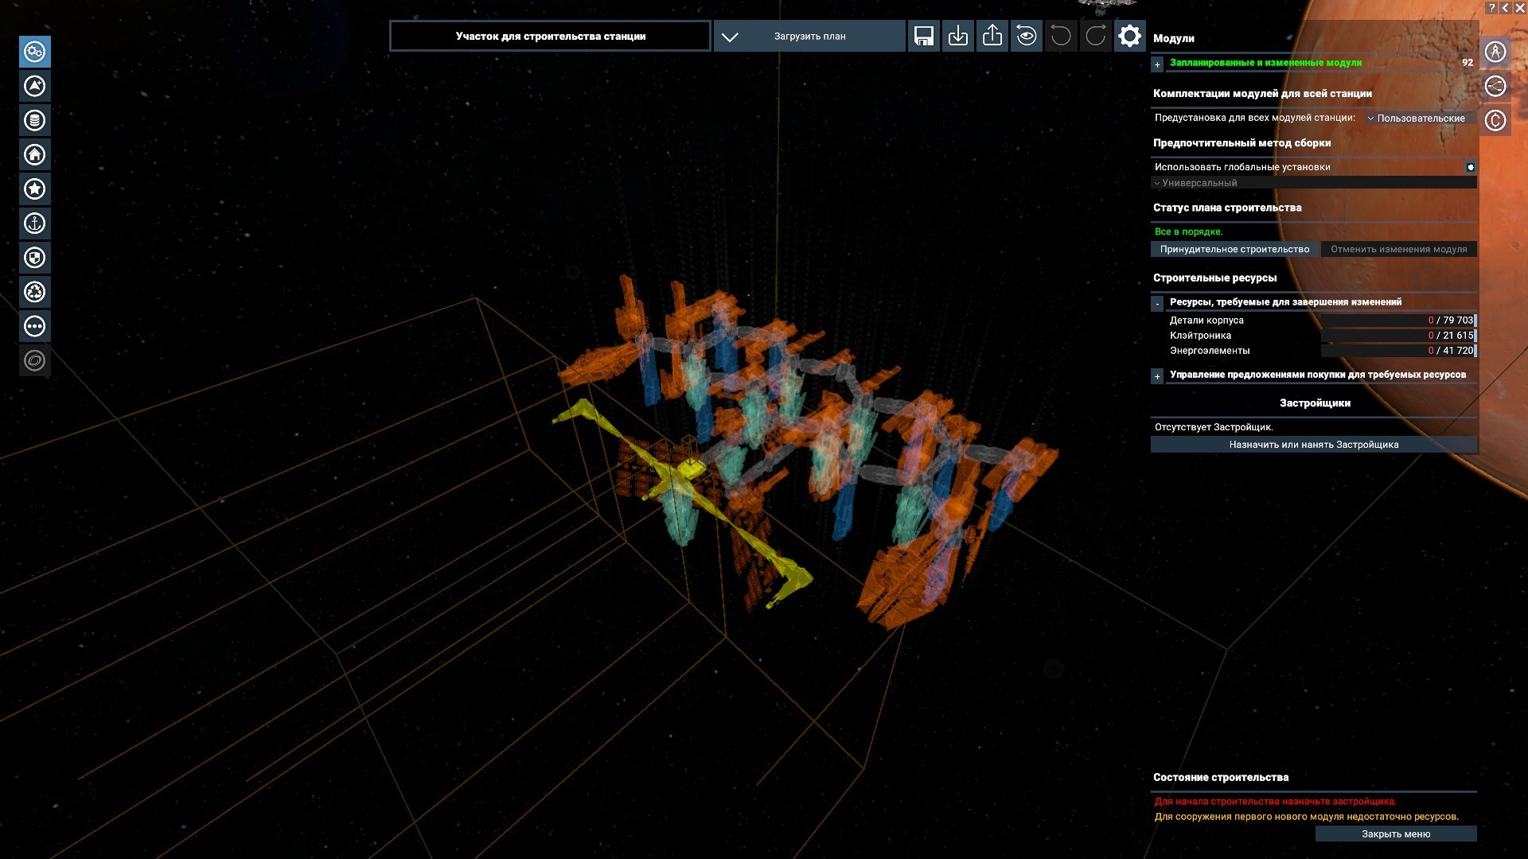1528x859 pixels.
Task: Expand 'Запланированные и измененные модули' list
Action: (1158, 64)
